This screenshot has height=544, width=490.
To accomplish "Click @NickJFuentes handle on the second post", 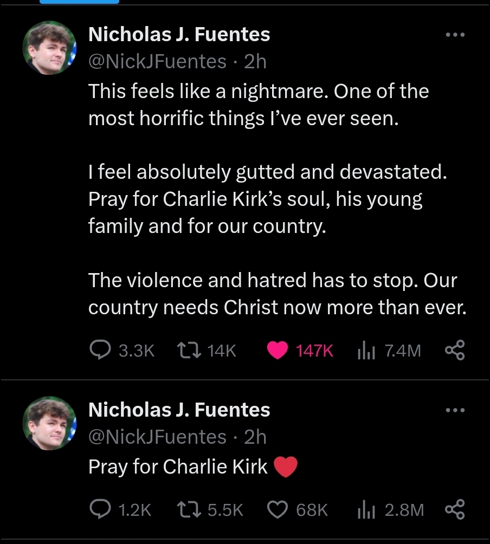I will tap(157, 437).
